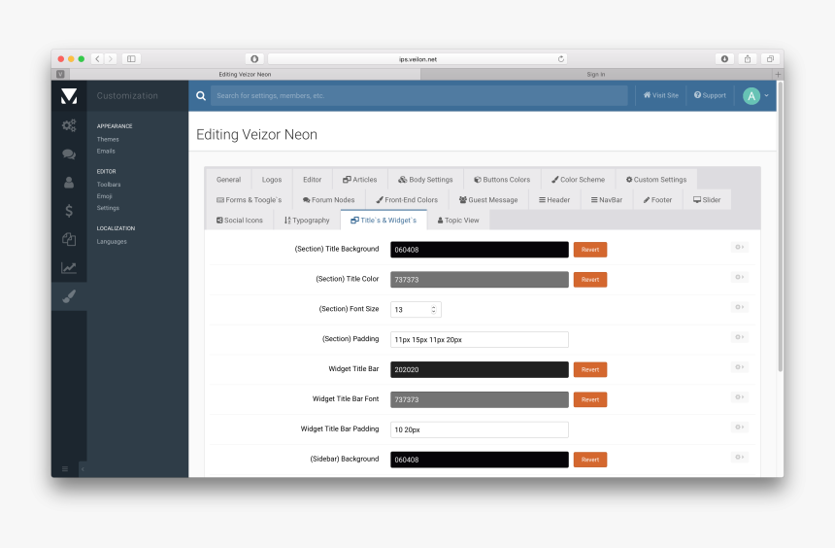Viewport: 835px width, 548px height.
Task: Click the privacy shield icon near address bar
Action: [x=254, y=58]
